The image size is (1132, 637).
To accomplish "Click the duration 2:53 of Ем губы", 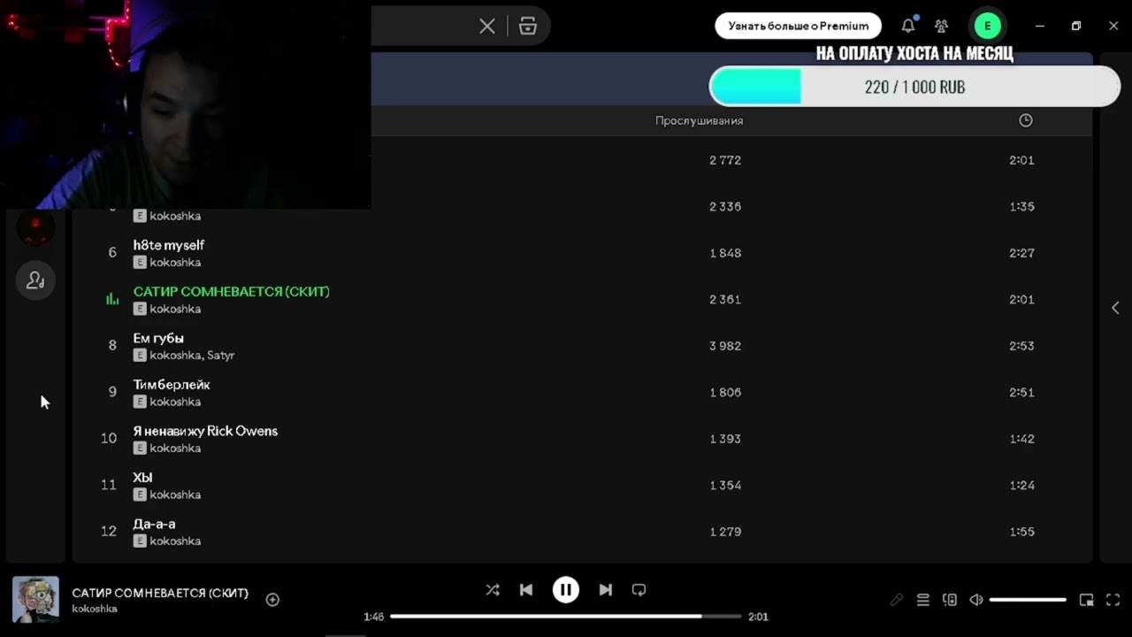I will pyautogui.click(x=1021, y=346).
